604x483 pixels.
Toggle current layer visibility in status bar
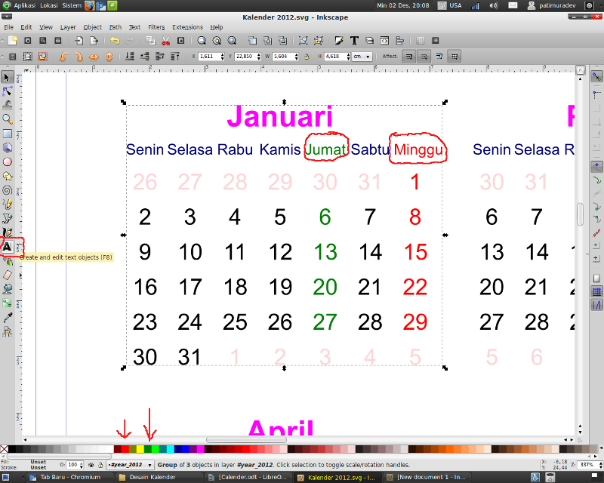coord(91,465)
